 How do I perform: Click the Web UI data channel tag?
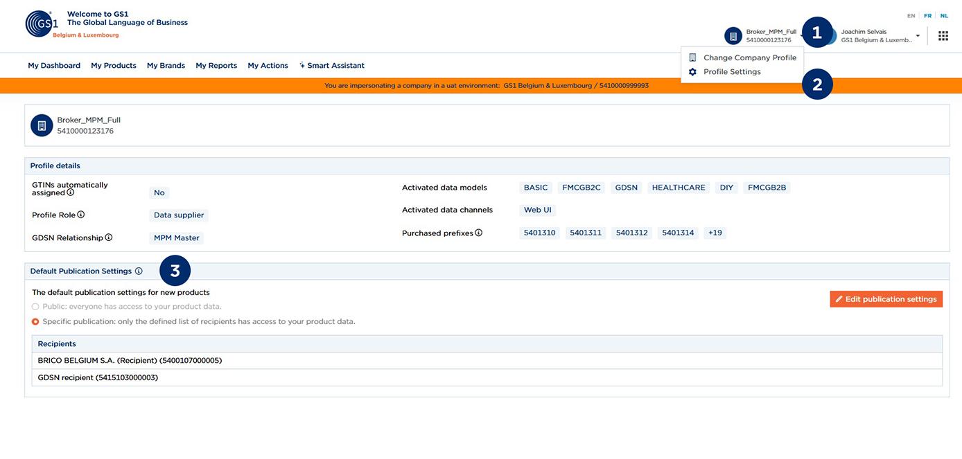(538, 210)
